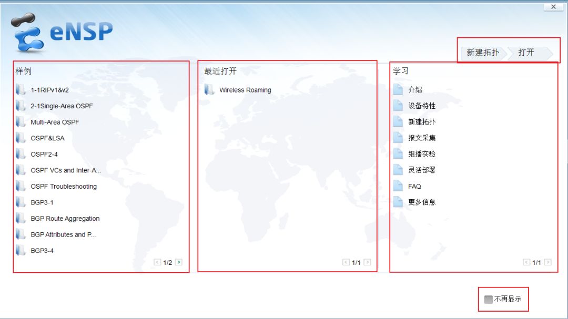Open the 2-1Single-Area OSPF sample

62,106
